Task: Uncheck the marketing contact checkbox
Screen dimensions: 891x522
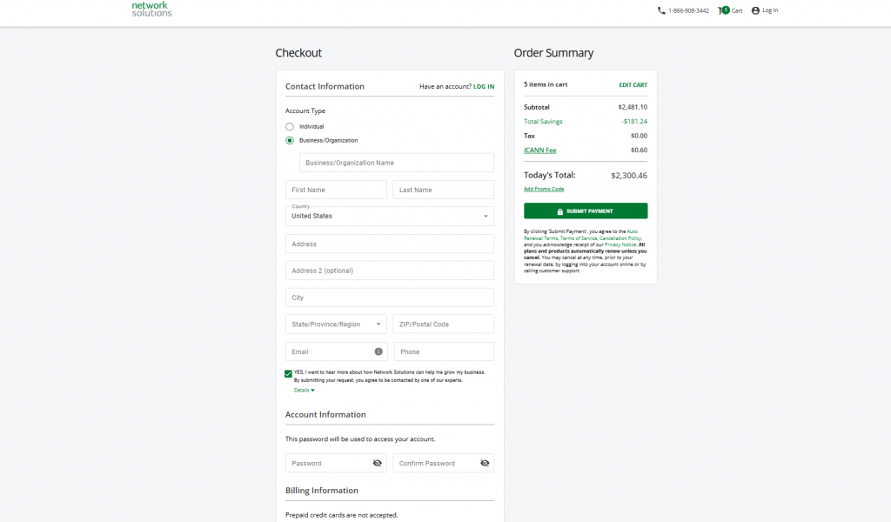Action: 289,373
